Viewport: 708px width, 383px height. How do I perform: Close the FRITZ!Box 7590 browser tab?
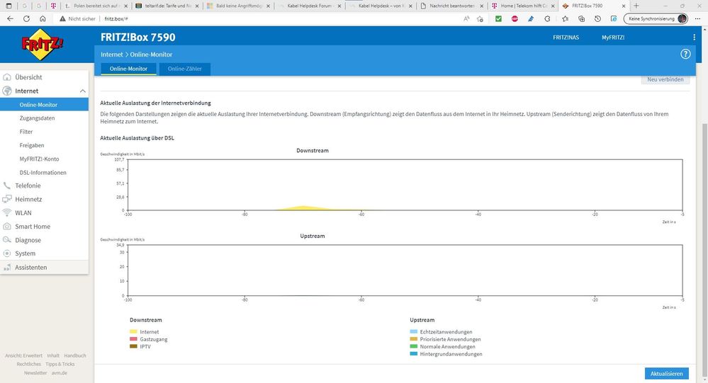(x=624, y=6)
